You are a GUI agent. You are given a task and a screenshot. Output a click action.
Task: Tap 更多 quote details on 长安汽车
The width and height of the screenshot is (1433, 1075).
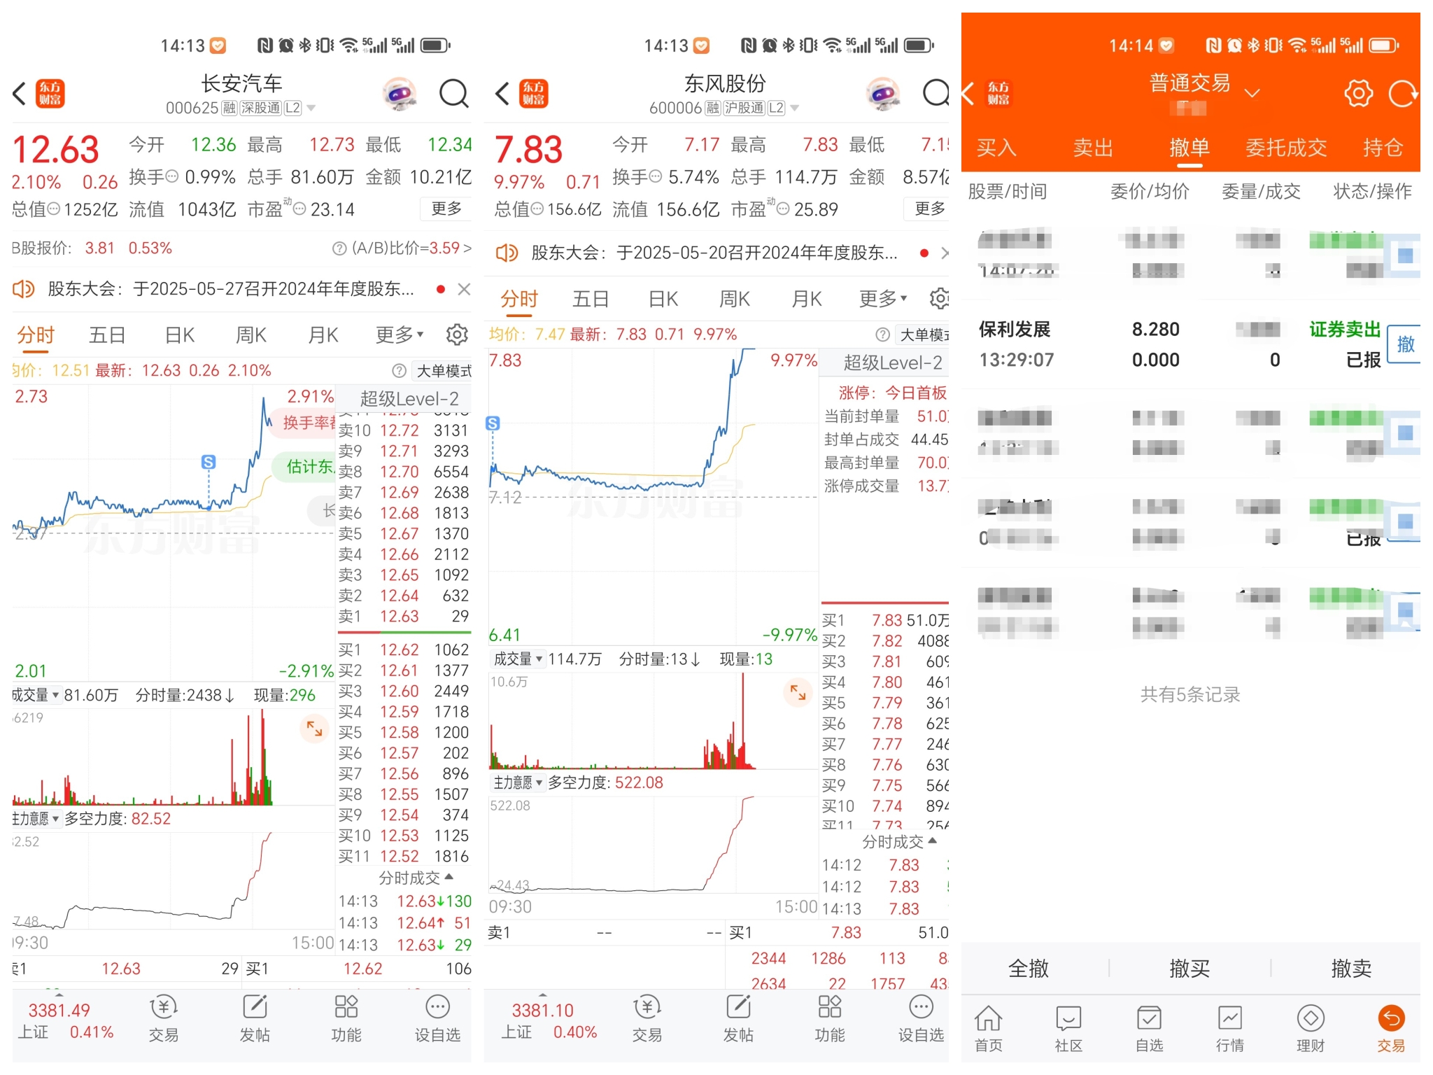pos(446,209)
